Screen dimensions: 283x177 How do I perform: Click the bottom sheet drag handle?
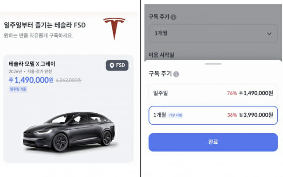(213, 64)
